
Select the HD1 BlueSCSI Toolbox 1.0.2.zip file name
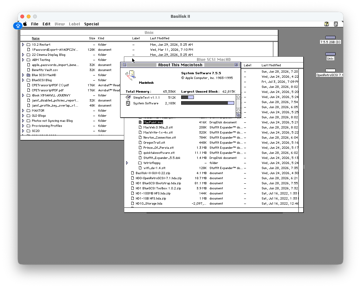point(158,188)
